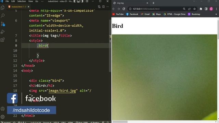Viewport: 219px width, 123px height.
Task: Close the index6.html editor tab
Action: (x=28, y=7)
